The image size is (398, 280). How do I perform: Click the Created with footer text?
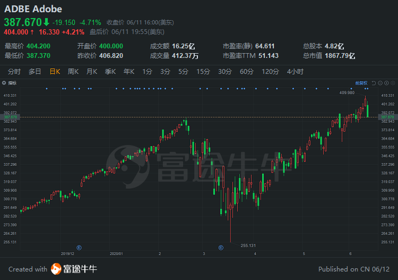tap(28, 269)
